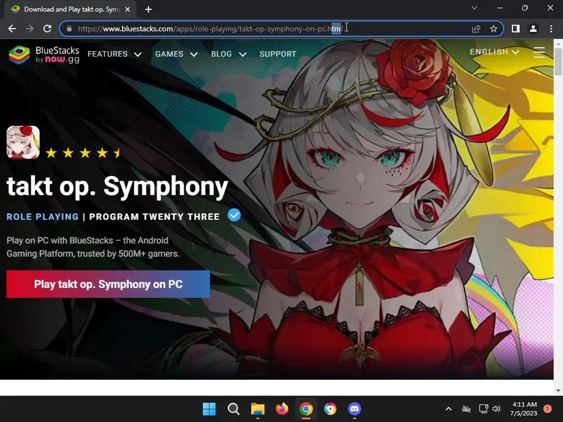Open the hamburger menu on BlueStacks site
This screenshot has height=422, width=563.
point(539,52)
